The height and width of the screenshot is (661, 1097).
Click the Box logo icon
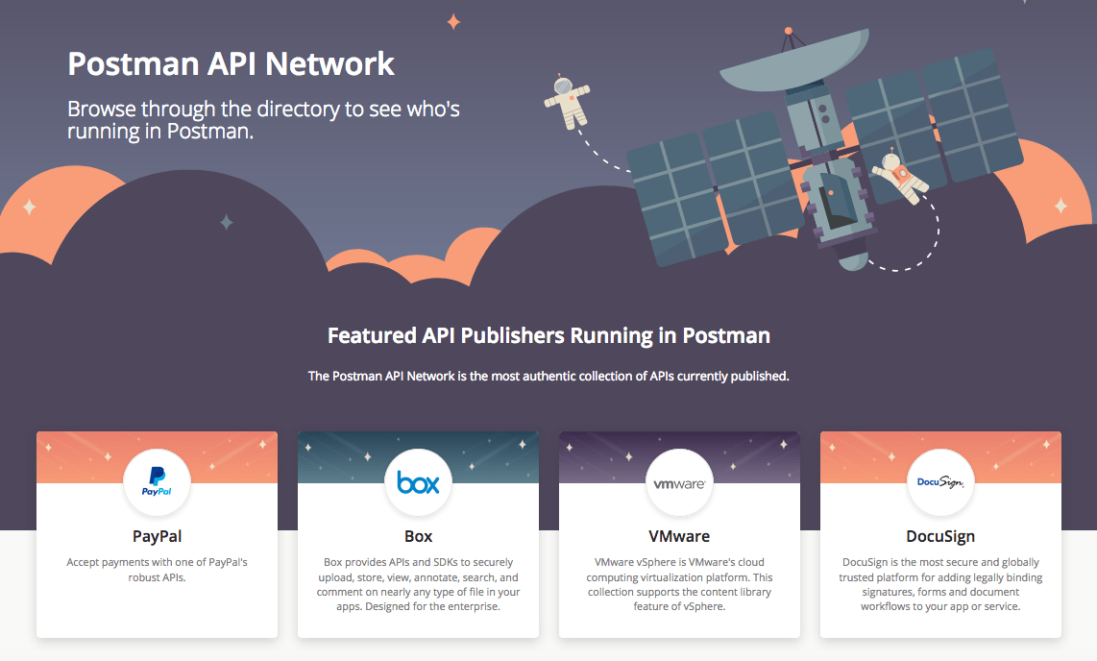419,482
